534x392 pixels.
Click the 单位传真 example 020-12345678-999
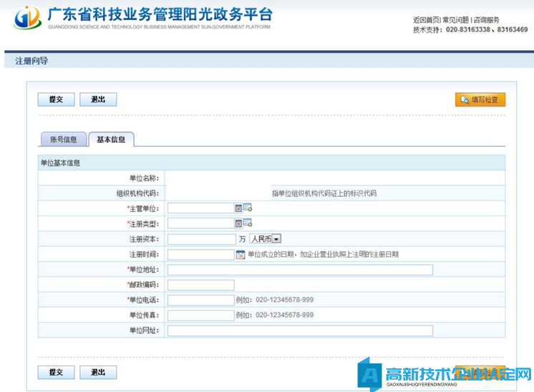click(x=285, y=315)
